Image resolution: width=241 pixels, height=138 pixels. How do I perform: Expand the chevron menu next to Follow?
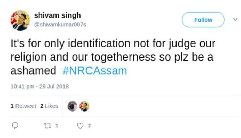(x=235, y=19)
